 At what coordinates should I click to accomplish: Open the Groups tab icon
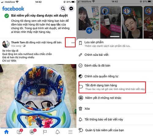point(32,131)
